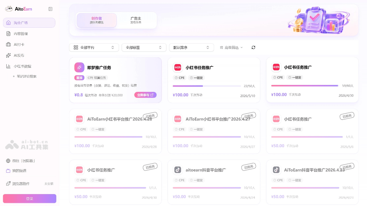367x206 pixels.
Task: Click 内容管理 document icon
Action: point(8,34)
